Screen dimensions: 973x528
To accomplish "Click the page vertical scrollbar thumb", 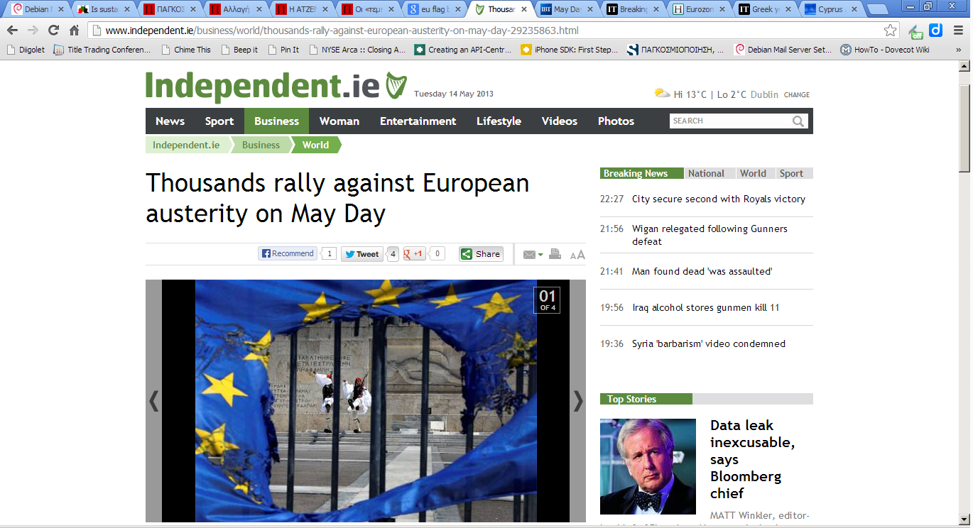I will pyautogui.click(x=964, y=121).
